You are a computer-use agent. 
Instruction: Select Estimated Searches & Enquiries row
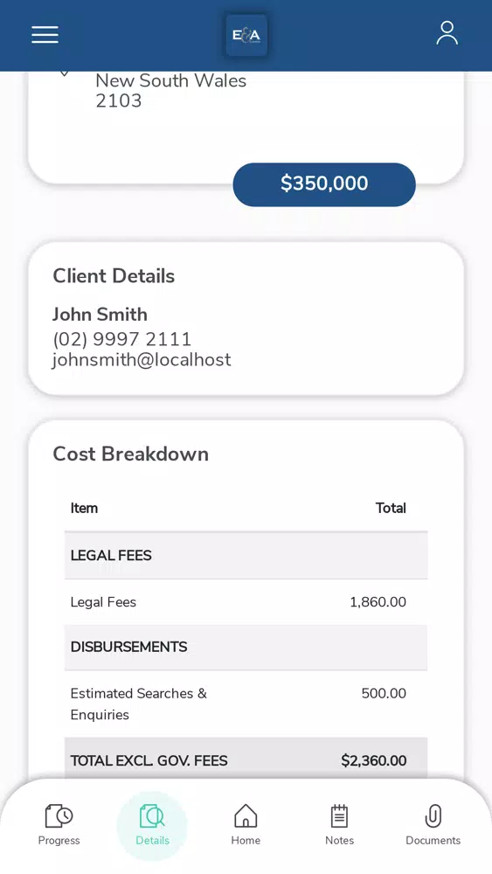[x=246, y=704]
